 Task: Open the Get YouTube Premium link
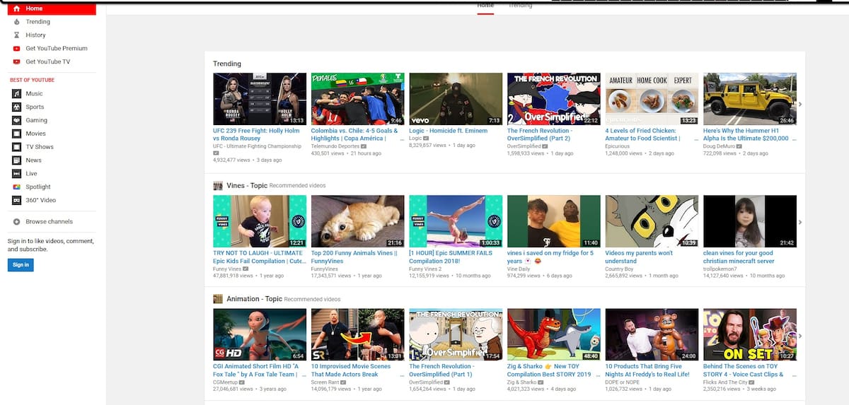coord(57,49)
